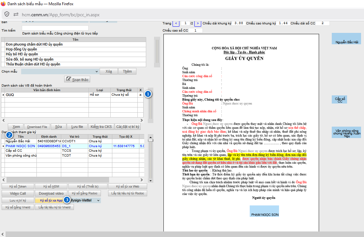Go to next page with > button
The height and width of the screenshot is (237, 364).
pyautogui.click(x=198, y=23)
